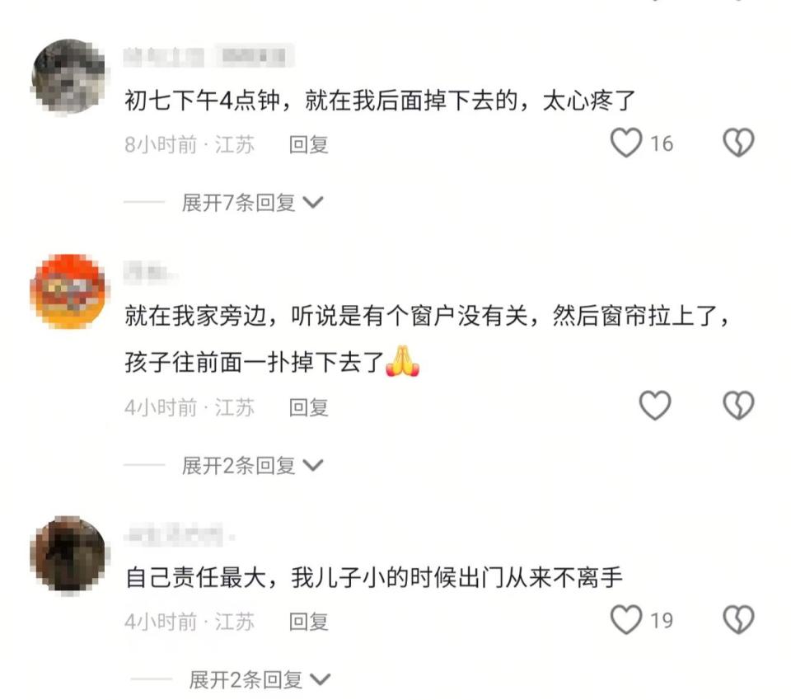Like the comment with 16 likes
Image resolution: width=791 pixels, height=700 pixels.
626,143
